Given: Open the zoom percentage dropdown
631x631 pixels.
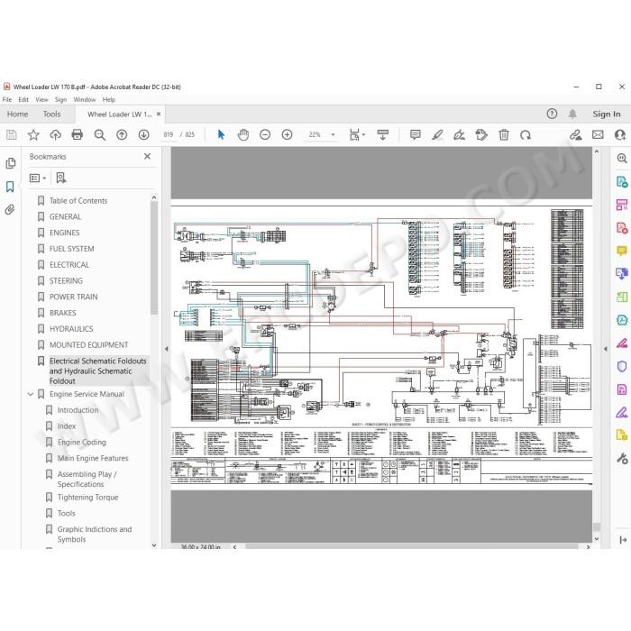Looking at the screenshot, I should (x=333, y=135).
